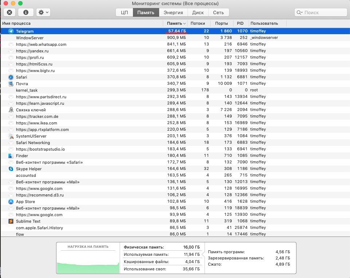Switch to the Энергия tab
The image size is (350, 278).
coord(173,12)
